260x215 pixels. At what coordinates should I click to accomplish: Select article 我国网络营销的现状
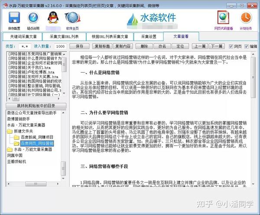pos(35,81)
